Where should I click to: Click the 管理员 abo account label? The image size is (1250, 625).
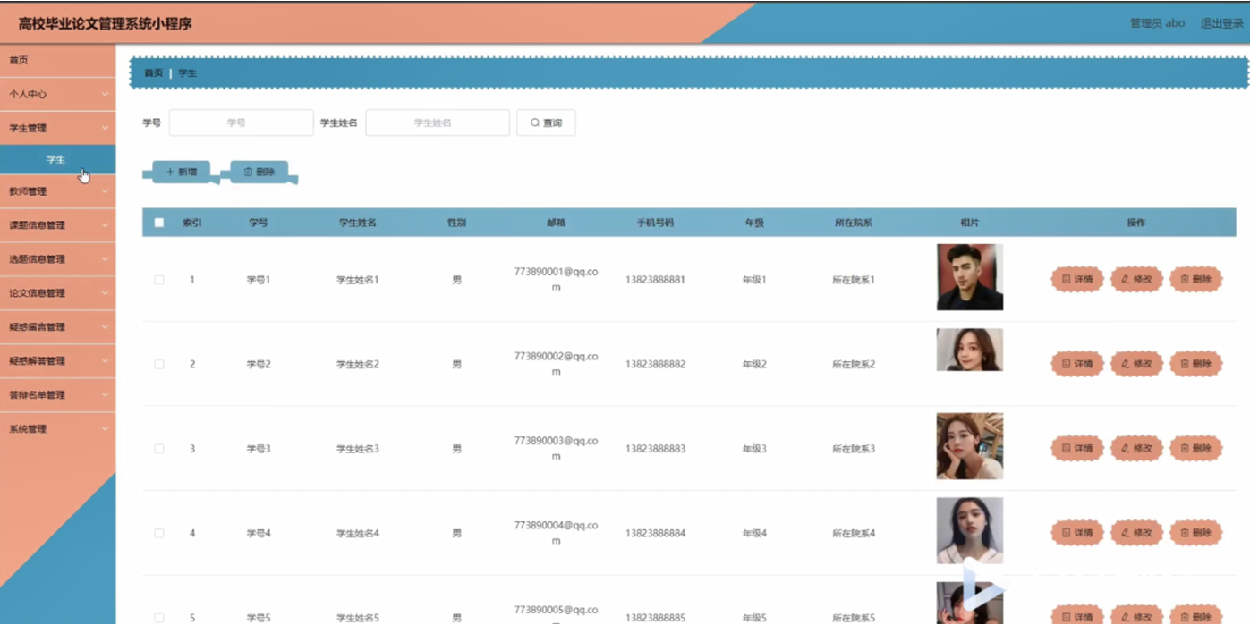1157,23
